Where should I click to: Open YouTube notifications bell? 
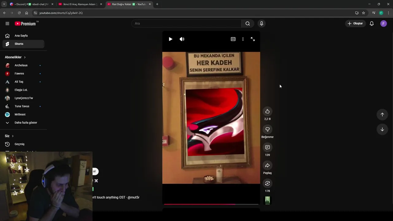click(x=372, y=24)
